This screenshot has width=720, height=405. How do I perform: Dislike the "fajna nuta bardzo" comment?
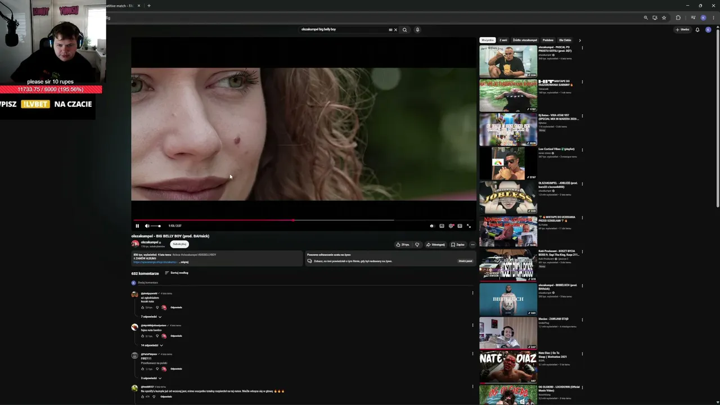coord(157,336)
